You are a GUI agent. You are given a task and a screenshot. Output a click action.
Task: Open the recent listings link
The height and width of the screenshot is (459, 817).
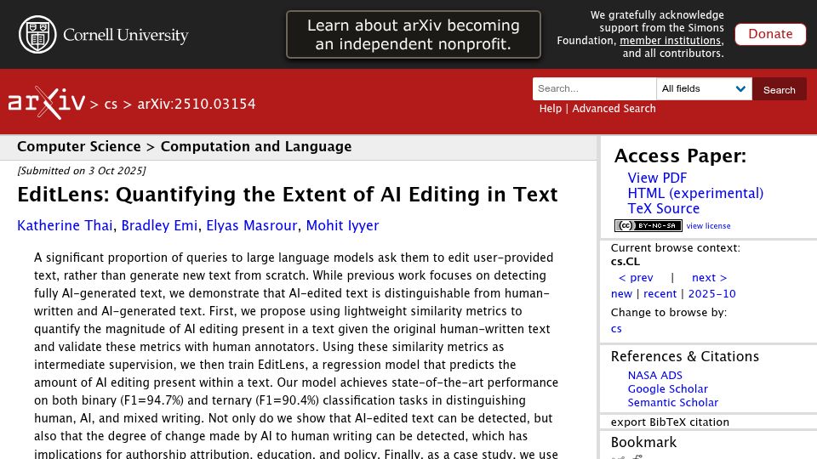(660, 293)
